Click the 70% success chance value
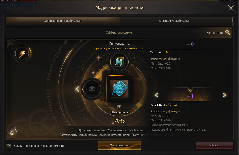This screenshot has width=239, height=155. coord(119,121)
